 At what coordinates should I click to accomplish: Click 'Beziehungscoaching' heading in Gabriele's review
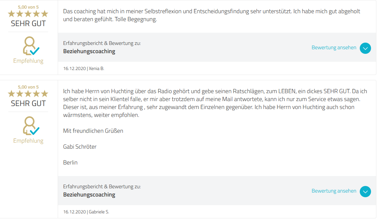pos(89,195)
